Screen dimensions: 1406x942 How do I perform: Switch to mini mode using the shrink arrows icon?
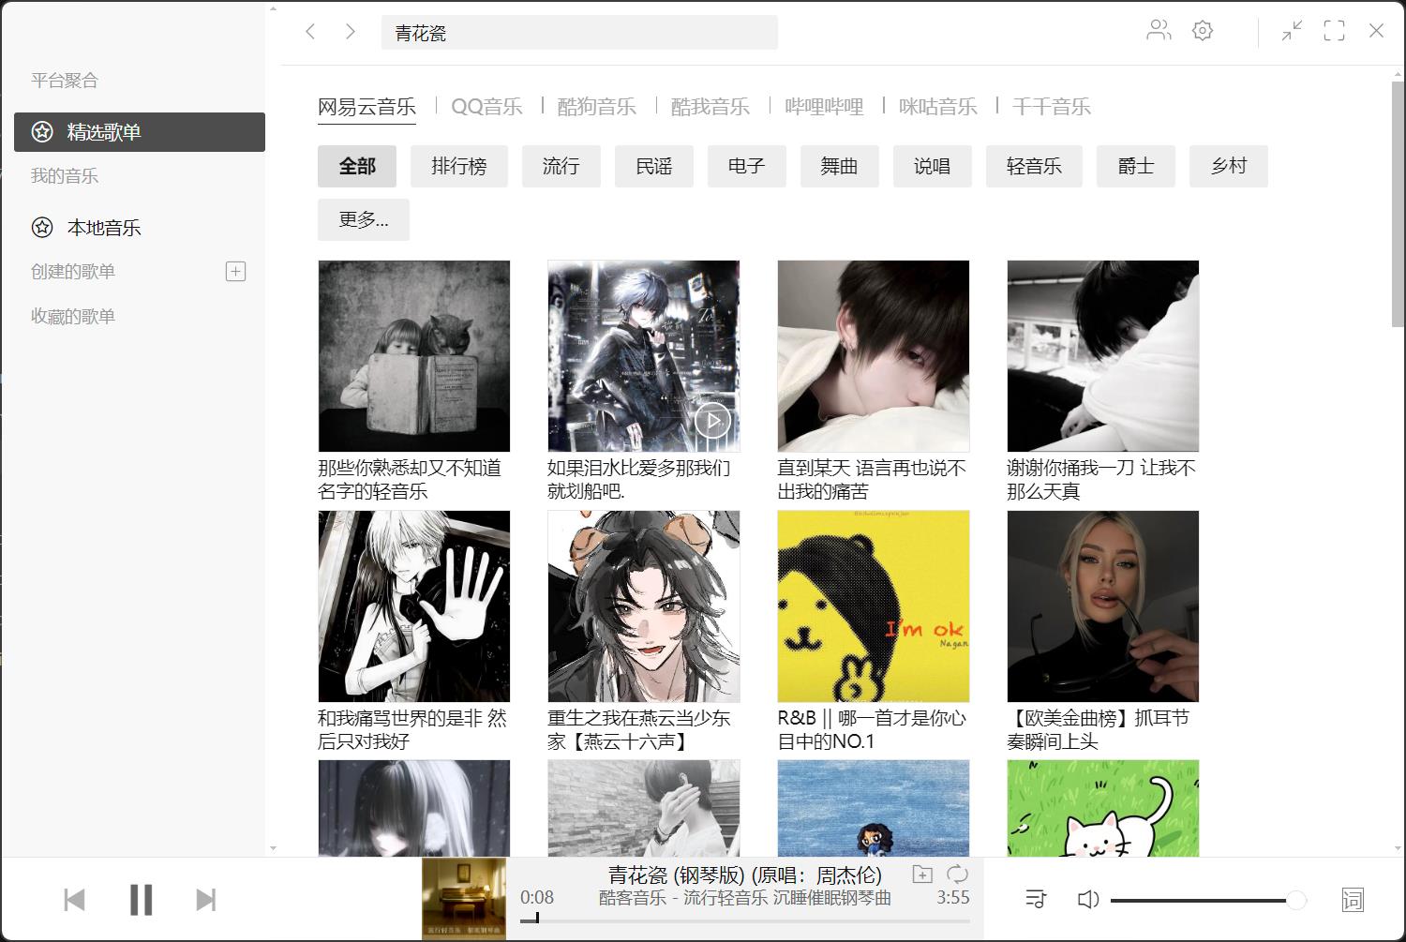pos(1292,31)
